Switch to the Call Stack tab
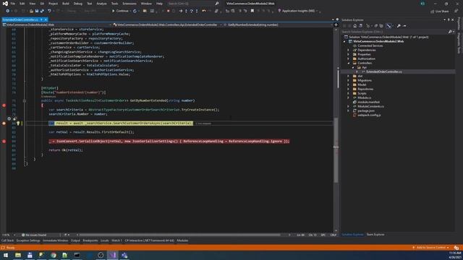Screen dimensions: 463x260 click(7, 240)
